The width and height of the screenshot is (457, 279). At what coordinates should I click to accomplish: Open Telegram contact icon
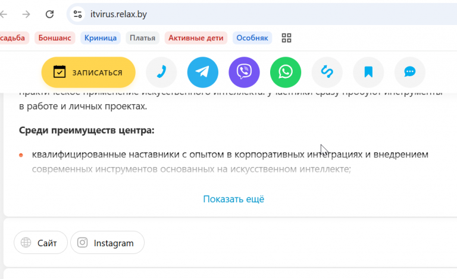[x=202, y=72]
